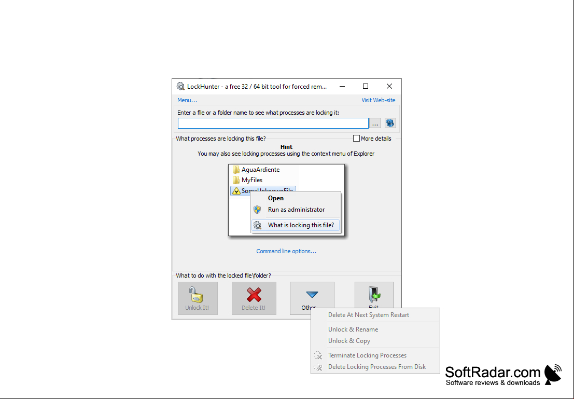The height and width of the screenshot is (399, 574).
Task: Choose Unlock & Rename menu item
Action: pyautogui.click(x=375, y=329)
